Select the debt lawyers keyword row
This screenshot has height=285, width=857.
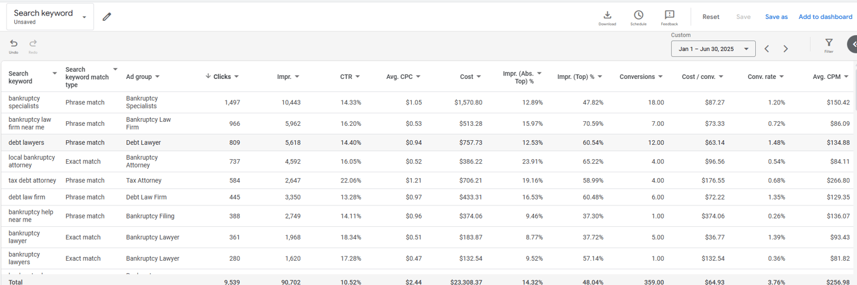click(26, 142)
